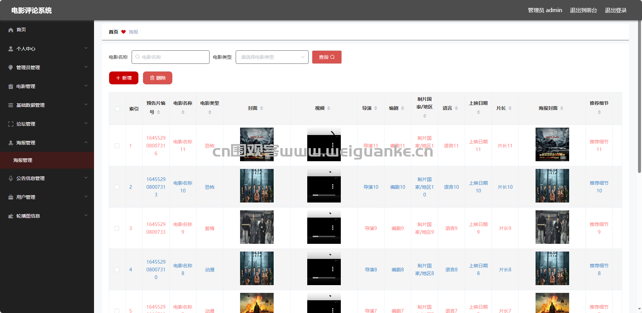Expand the 论坛管理 sidebar menu
Screen dimensions: 642x313
[86, 124]
